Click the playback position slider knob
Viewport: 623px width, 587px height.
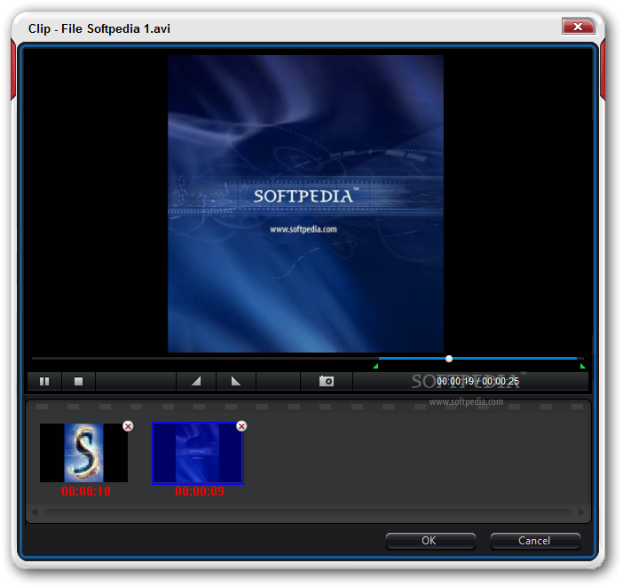[449, 359]
